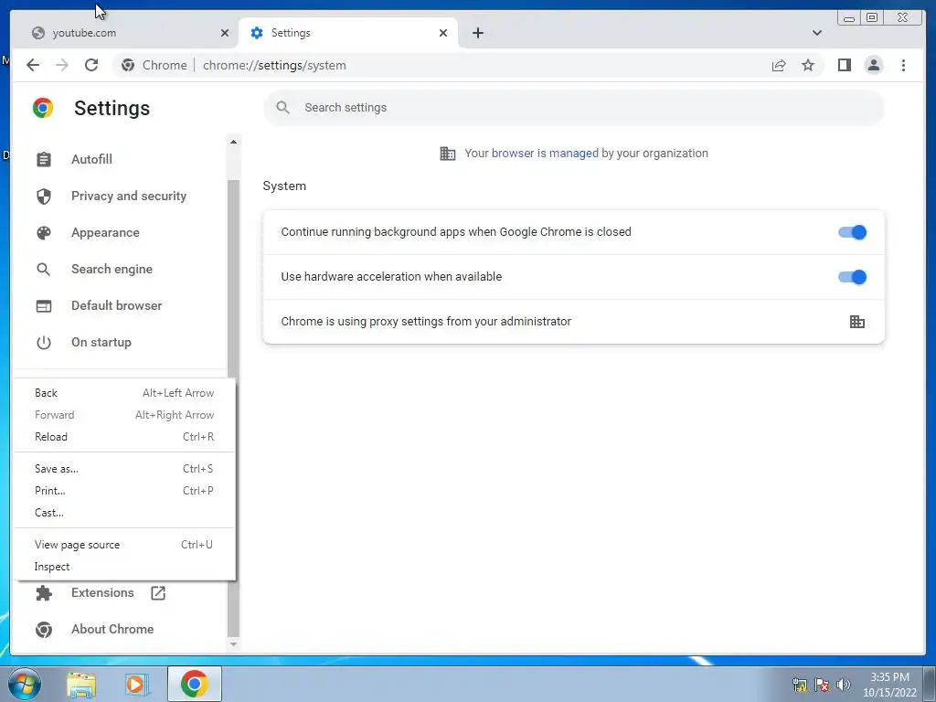Open the 'browser is managed' link
This screenshot has width=936, height=702.
point(545,154)
